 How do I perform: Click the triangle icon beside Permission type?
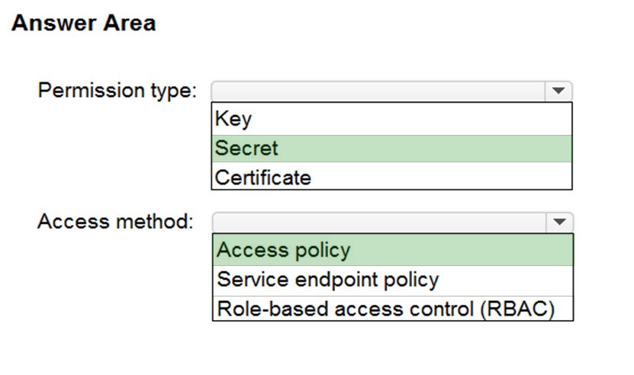(558, 91)
